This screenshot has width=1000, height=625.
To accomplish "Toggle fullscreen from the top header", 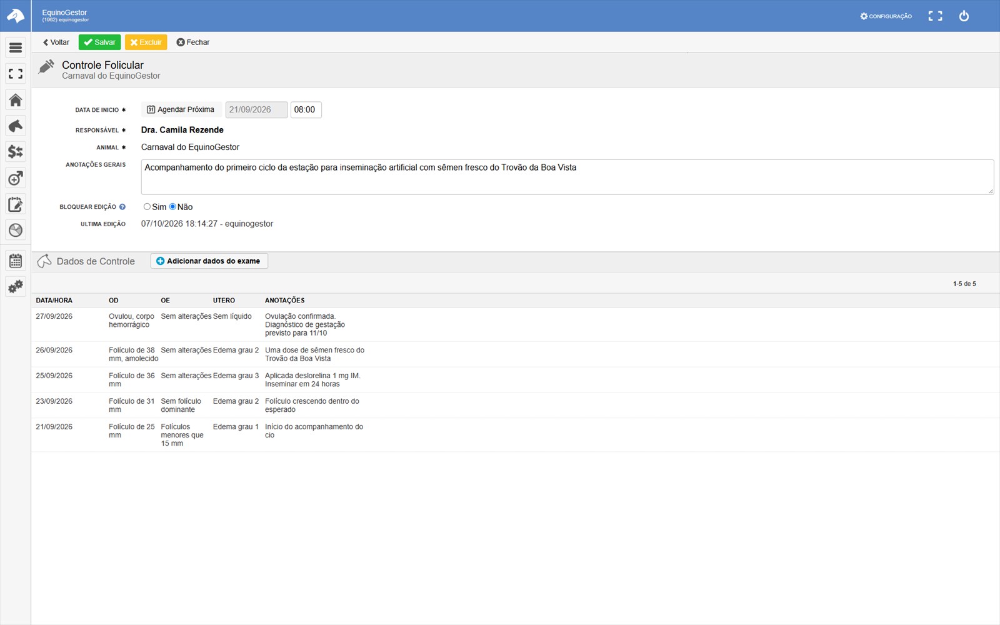I will pyautogui.click(x=935, y=16).
